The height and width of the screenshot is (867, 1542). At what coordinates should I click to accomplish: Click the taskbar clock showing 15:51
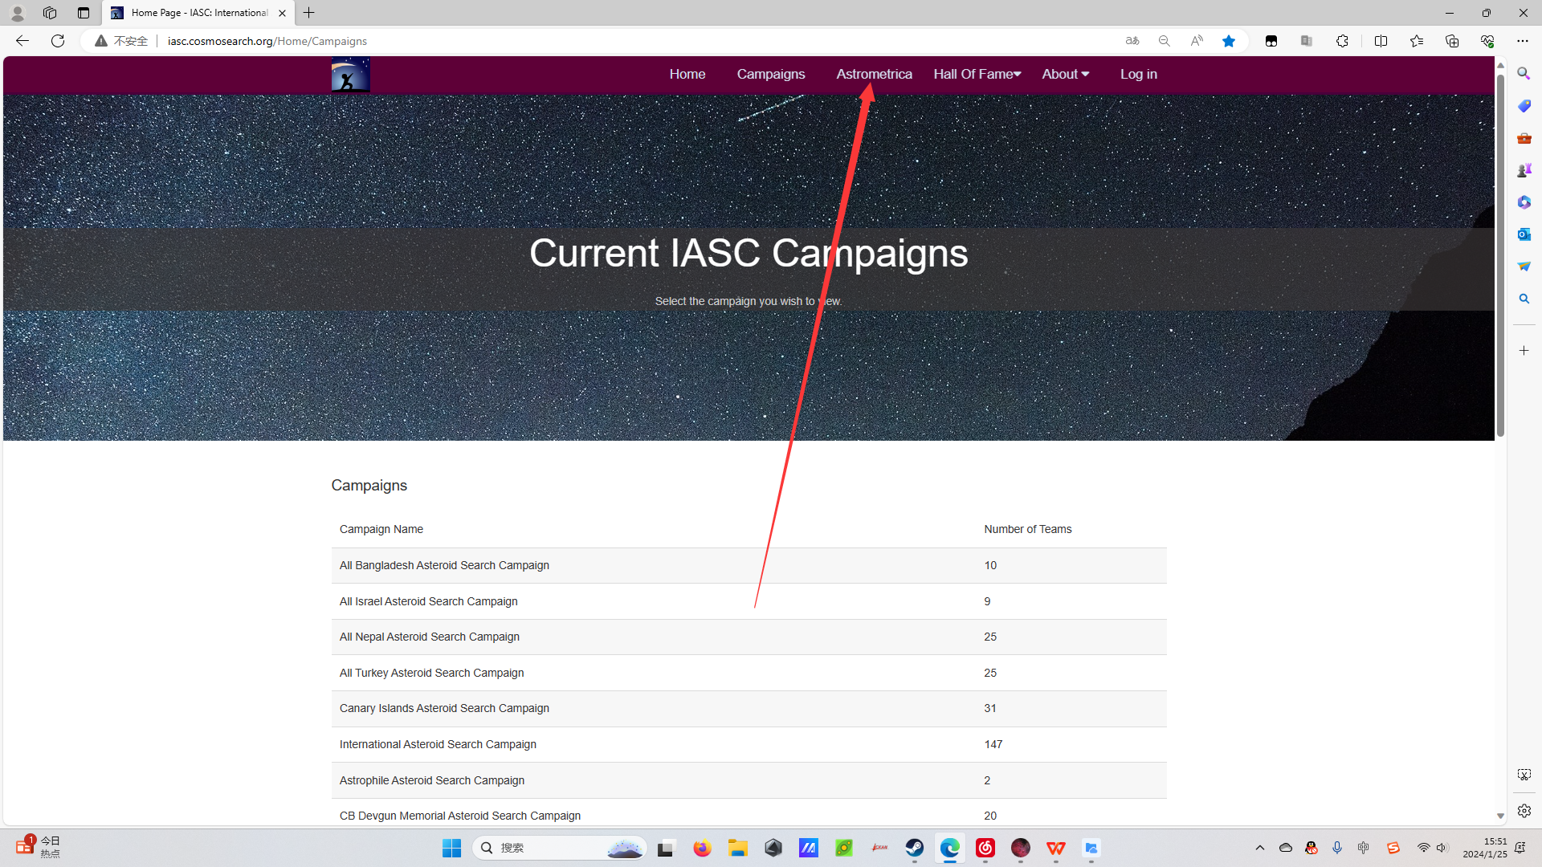1485,848
